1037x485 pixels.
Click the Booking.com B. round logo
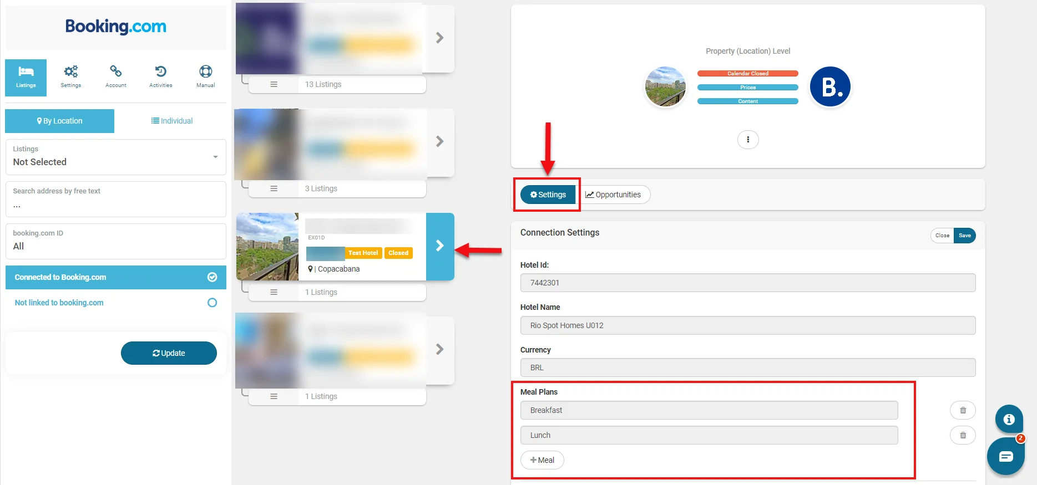coord(830,87)
